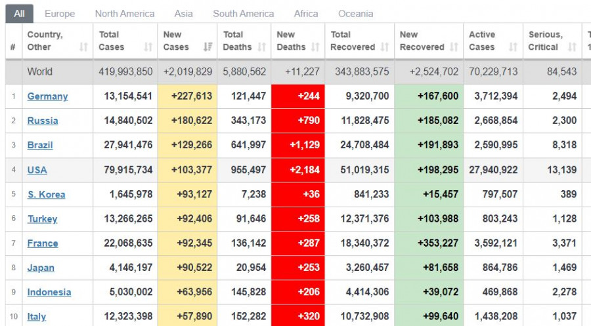Select USA total cases 79,915,734
The height and width of the screenshot is (326, 591).
[x=128, y=170]
